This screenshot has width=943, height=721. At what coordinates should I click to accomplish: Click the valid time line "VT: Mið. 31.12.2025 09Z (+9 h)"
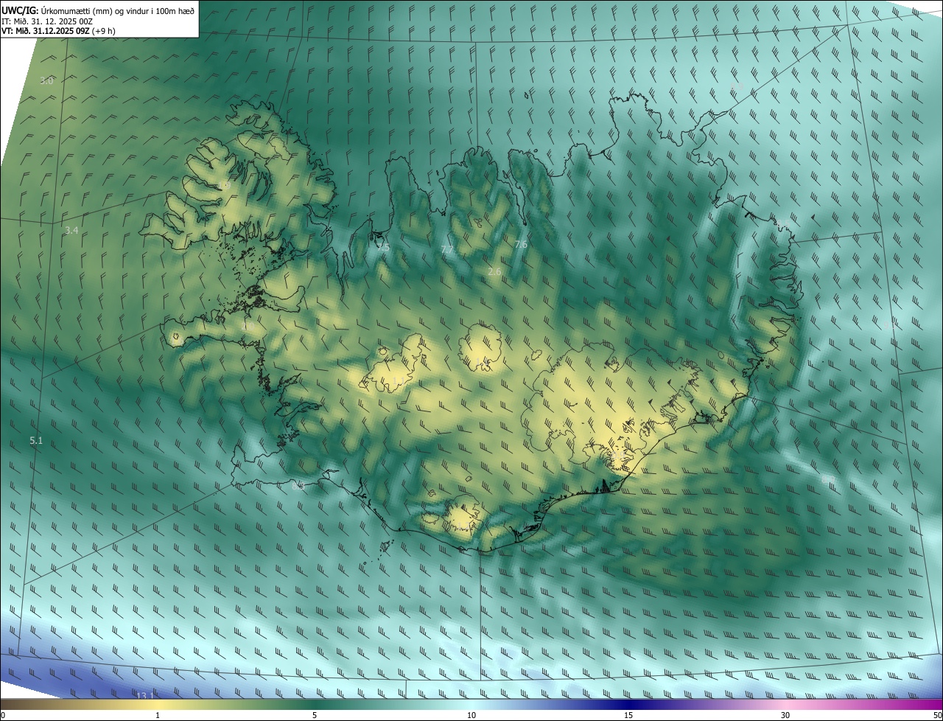[58, 31]
